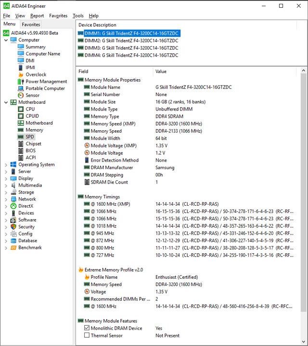308x346 pixels.
Task: Collapse the Computer tree node
Action: 6,40
